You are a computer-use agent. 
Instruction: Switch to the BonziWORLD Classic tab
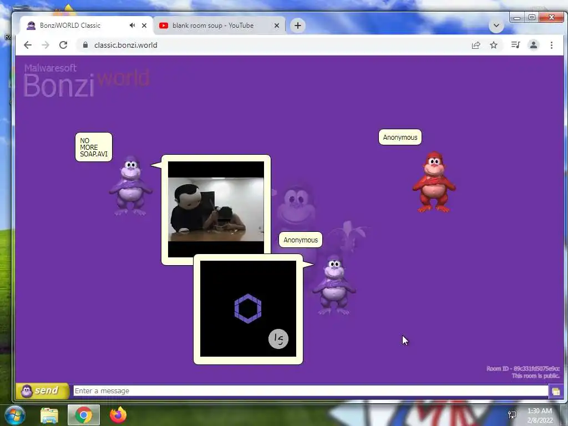click(x=86, y=26)
